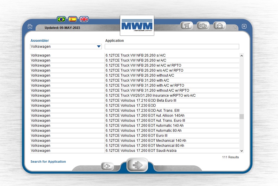Screen dimensions: 278x186
Task: Switch language with the Spain flag
Action: [x=72, y=19]
